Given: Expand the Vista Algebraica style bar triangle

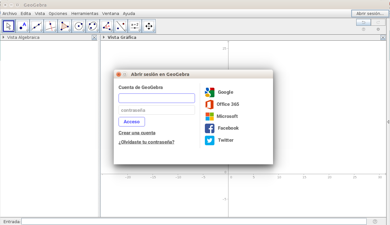Looking at the screenshot, I should [x=4, y=37].
